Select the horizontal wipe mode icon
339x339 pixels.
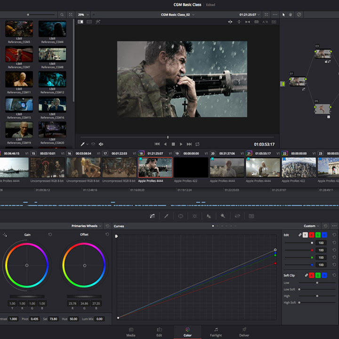[x=230, y=22]
